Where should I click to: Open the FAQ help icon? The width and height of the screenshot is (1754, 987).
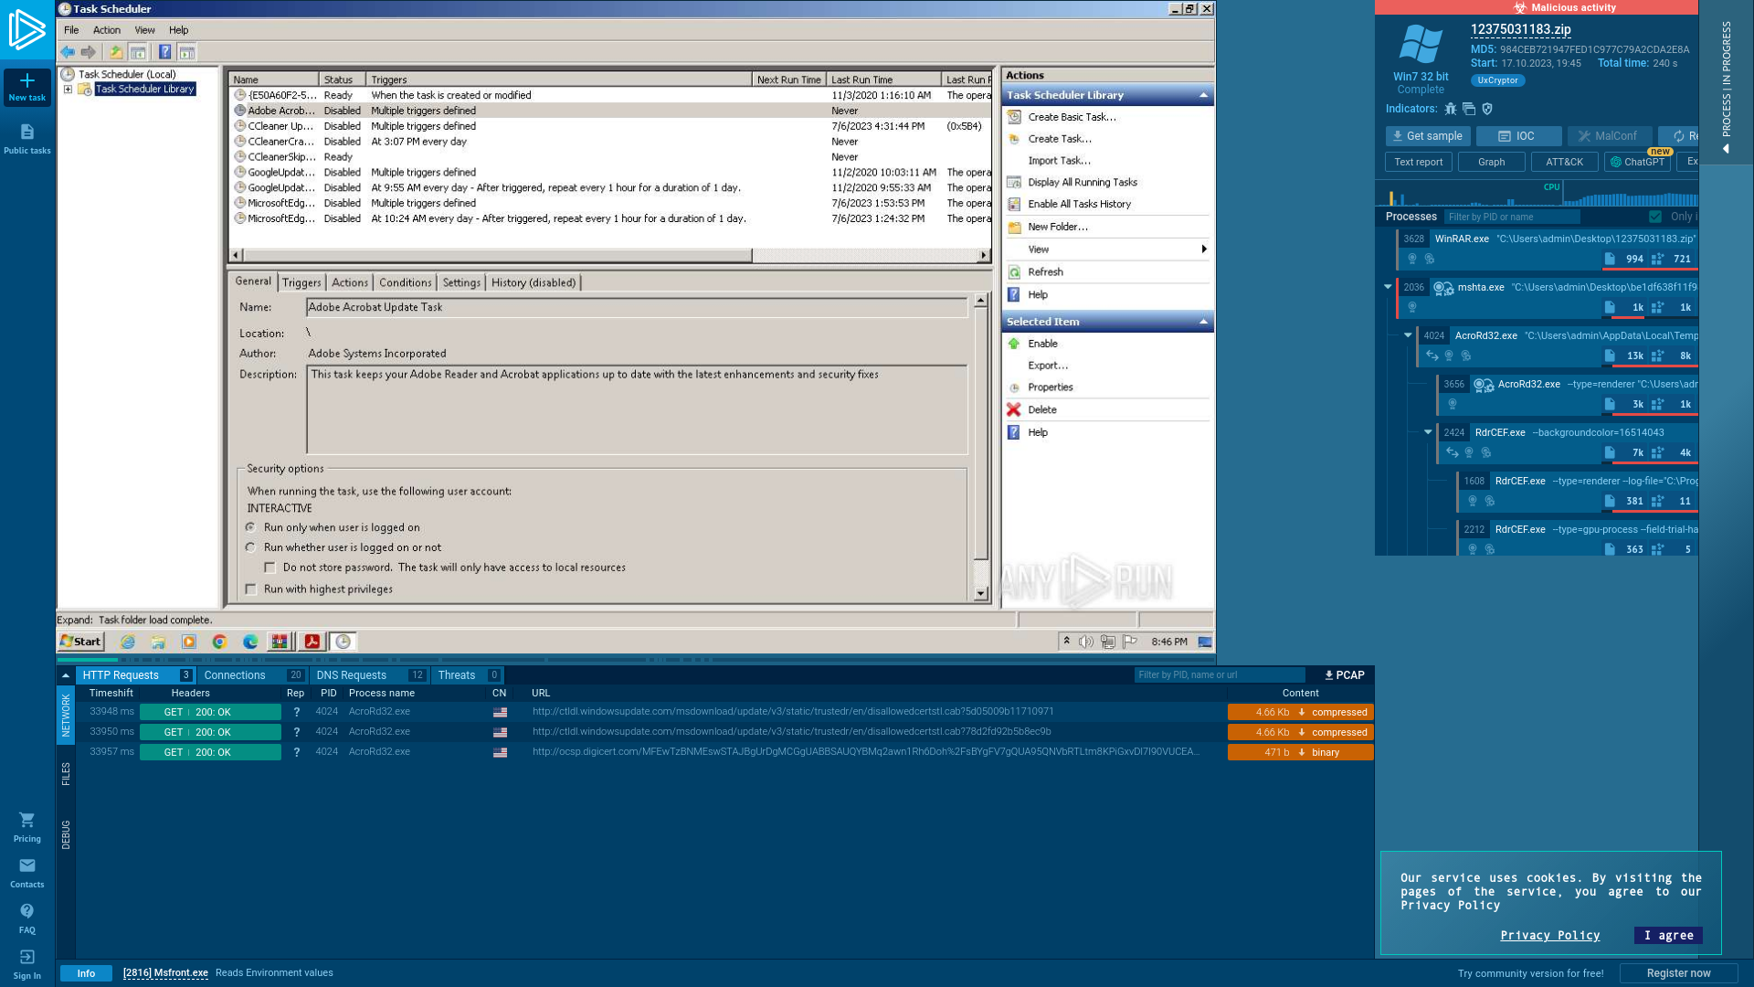[27, 911]
